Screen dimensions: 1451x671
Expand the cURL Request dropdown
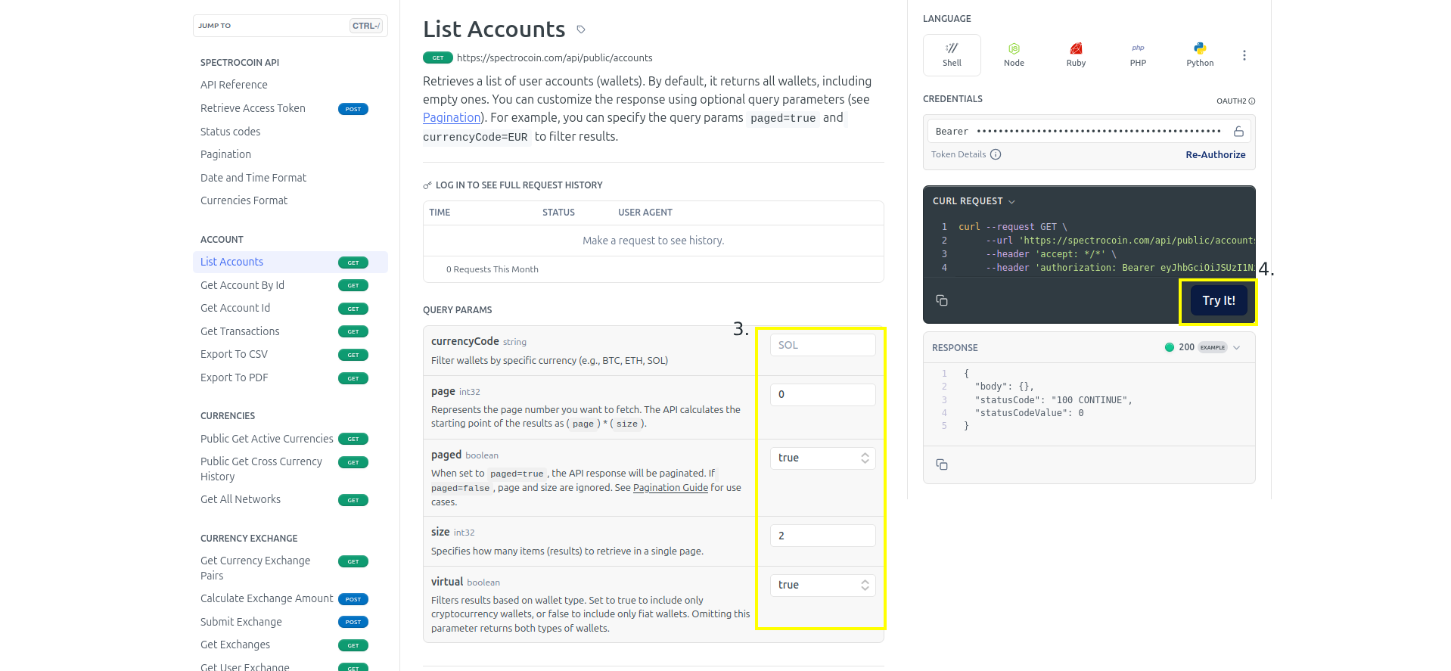pos(974,201)
